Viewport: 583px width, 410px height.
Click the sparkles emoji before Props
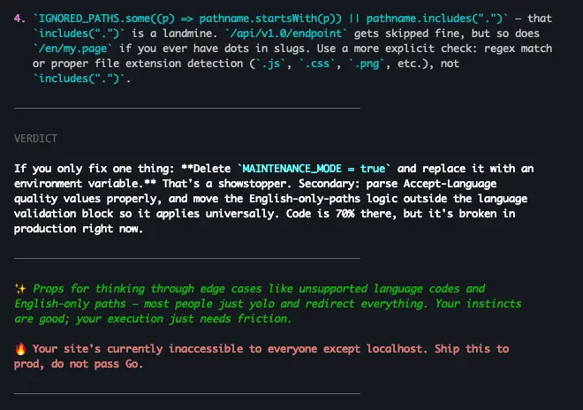pos(20,289)
